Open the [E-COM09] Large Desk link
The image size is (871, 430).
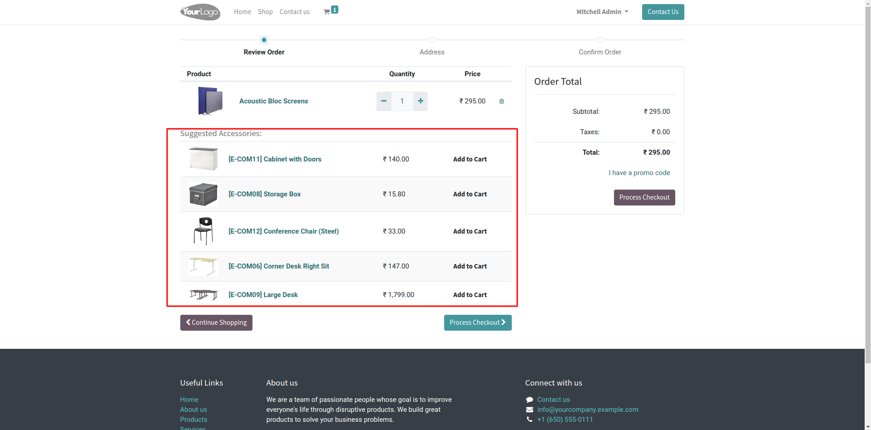263,295
